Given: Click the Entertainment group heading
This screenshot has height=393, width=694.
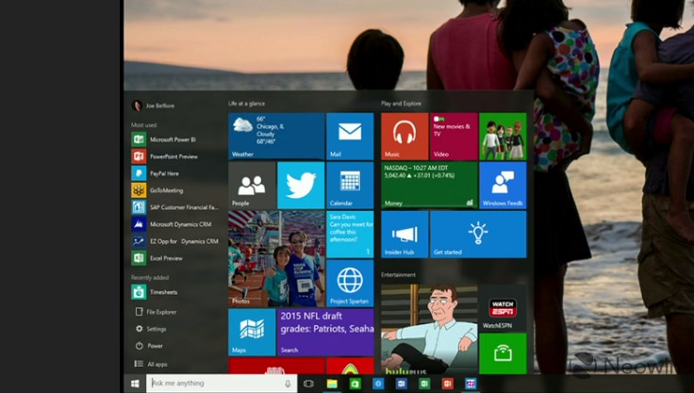Looking at the screenshot, I should click(x=398, y=275).
